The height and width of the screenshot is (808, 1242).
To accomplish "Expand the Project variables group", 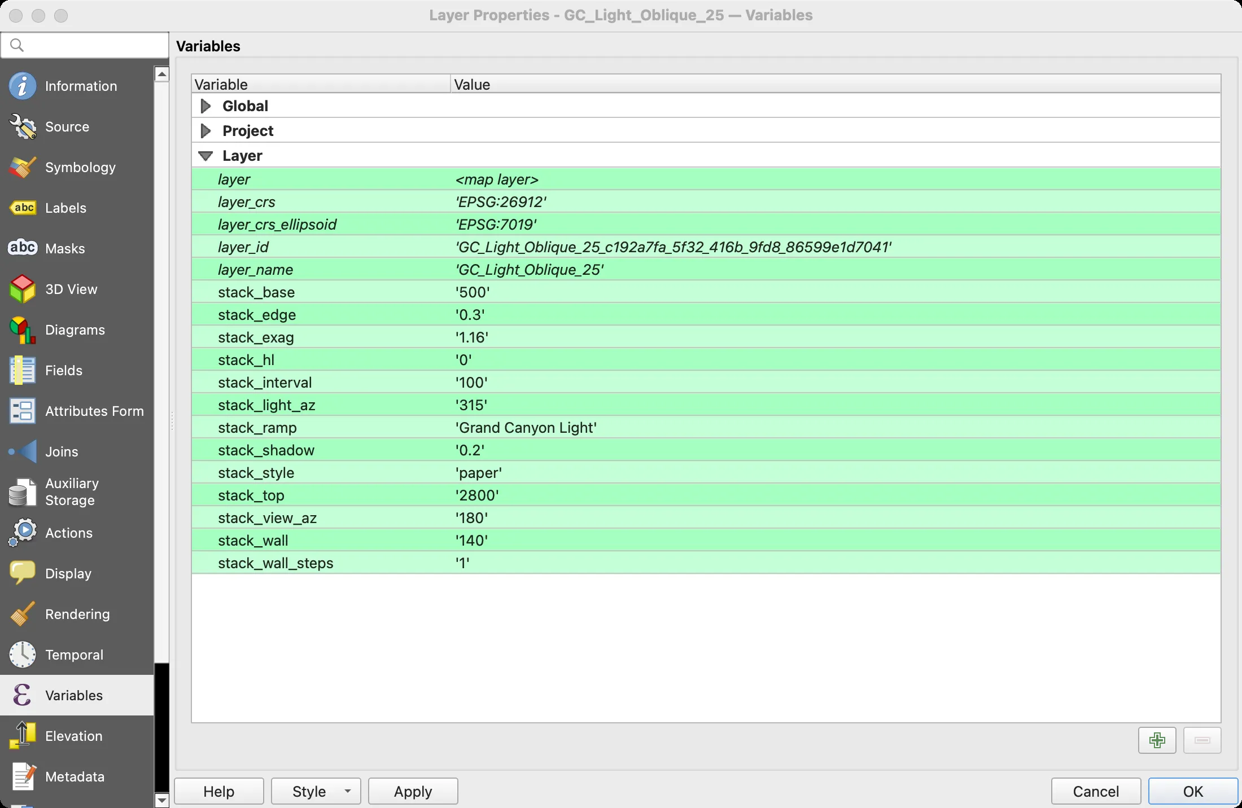I will coord(205,131).
